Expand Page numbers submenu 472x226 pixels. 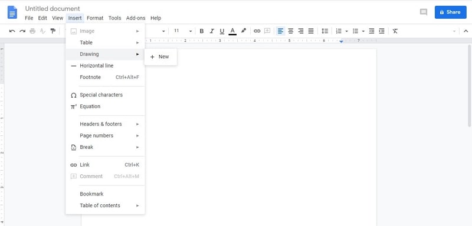pyautogui.click(x=106, y=136)
